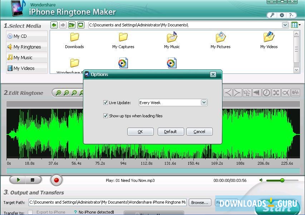This screenshot has height=215, width=305.
Task: Open the help question mark menu
Action: [291, 15]
